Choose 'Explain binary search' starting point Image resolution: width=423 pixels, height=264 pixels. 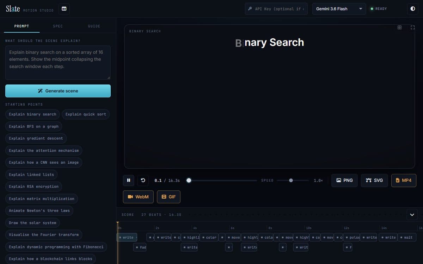pyautogui.click(x=32, y=114)
